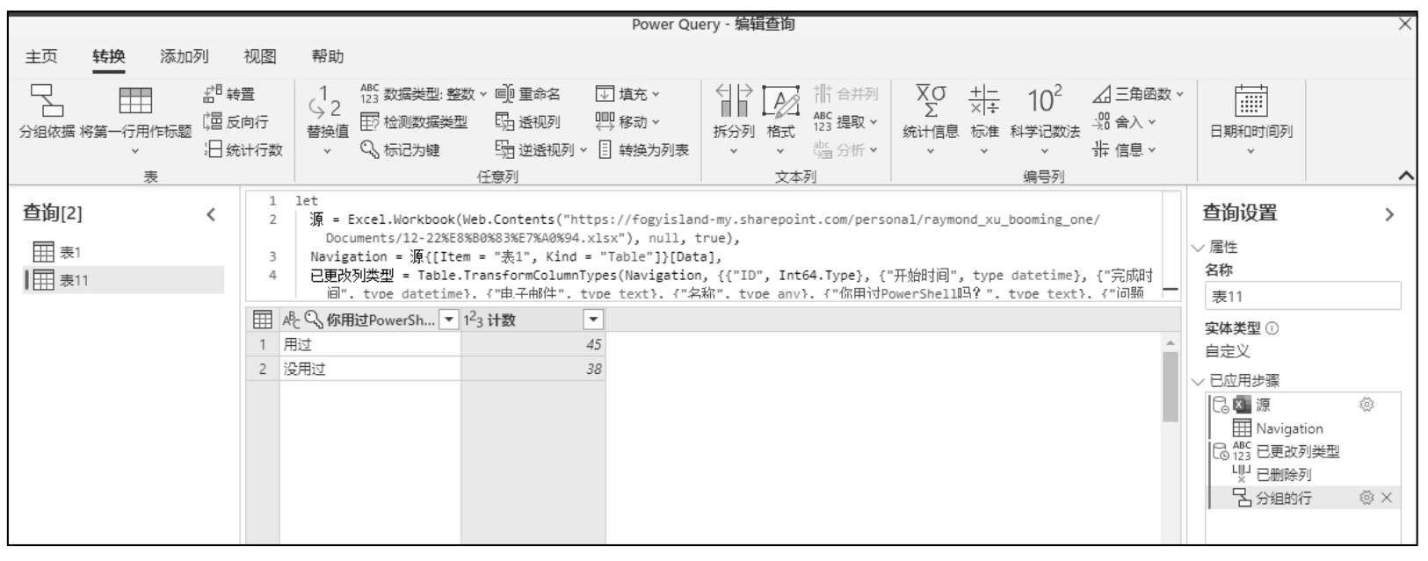Viewport: 1428px width, 561px height.
Task: Click the 分组依据 icon
Action: 47,100
